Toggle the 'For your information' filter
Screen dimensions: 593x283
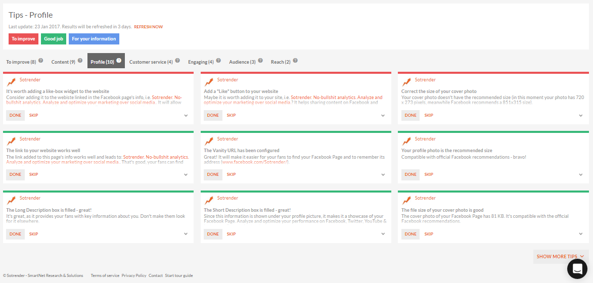click(x=94, y=39)
